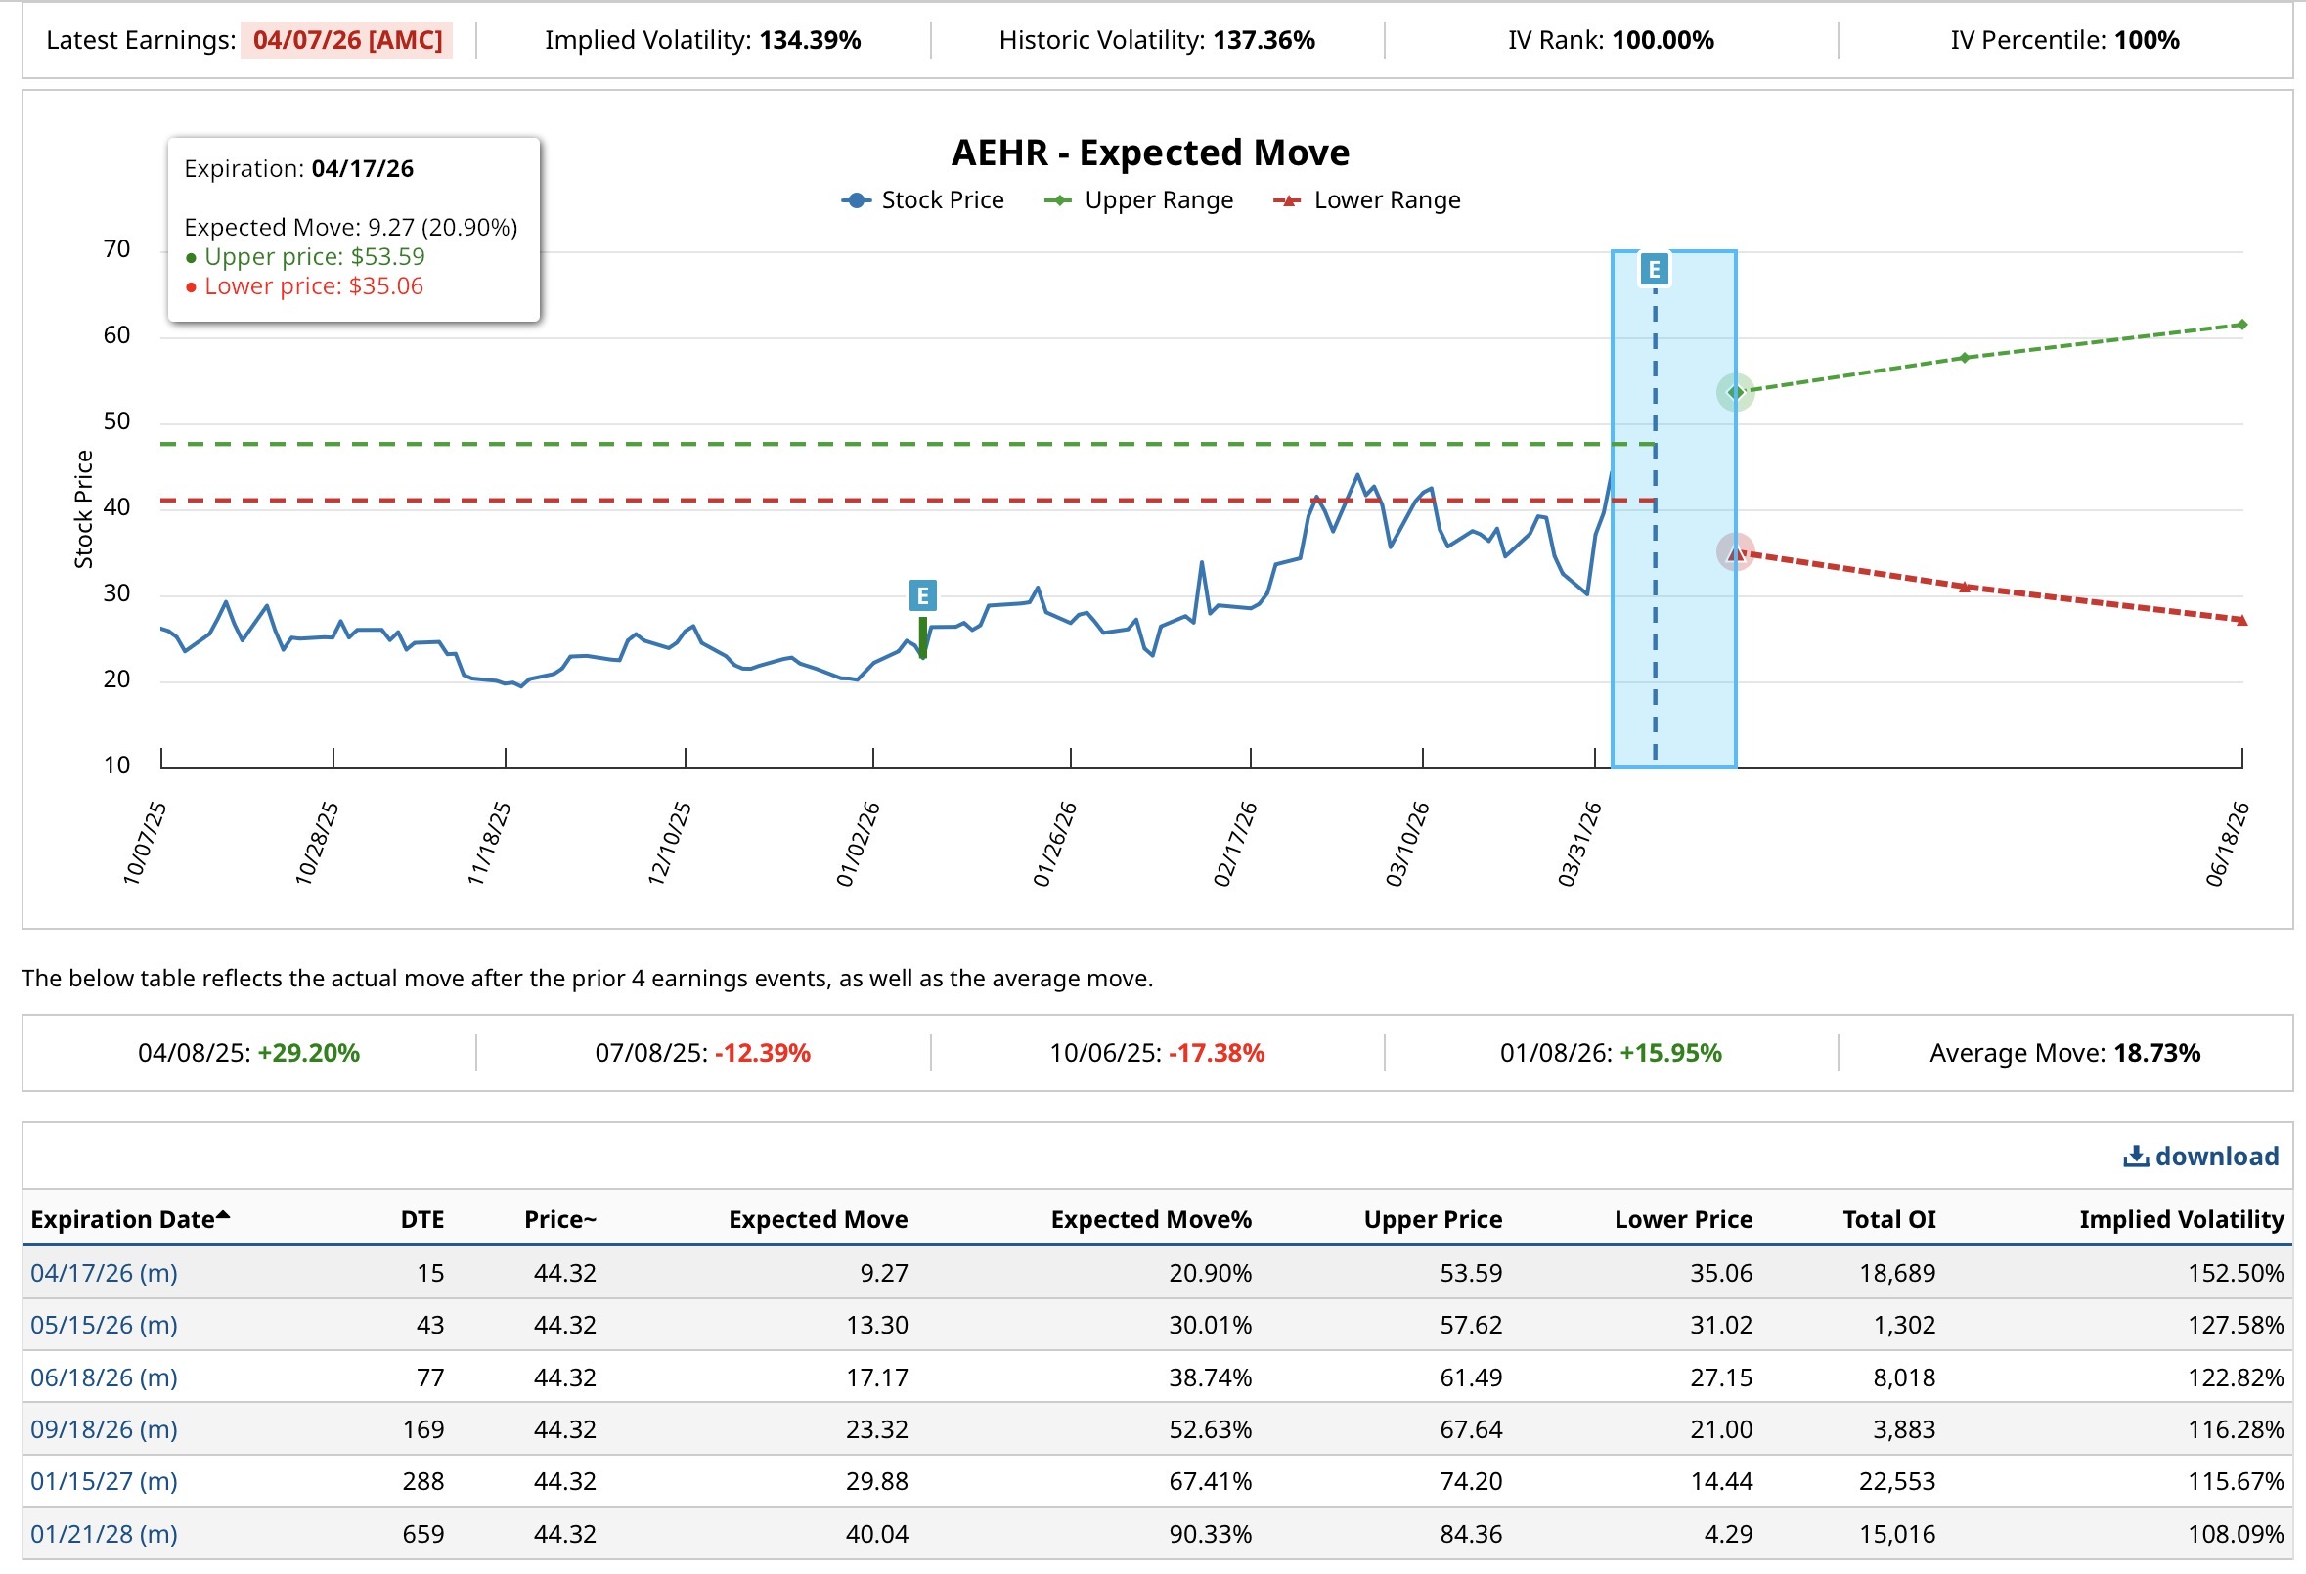Click the middle green upper range marker
The width and height of the screenshot is (2306, 1574).
pos(1964,357)
